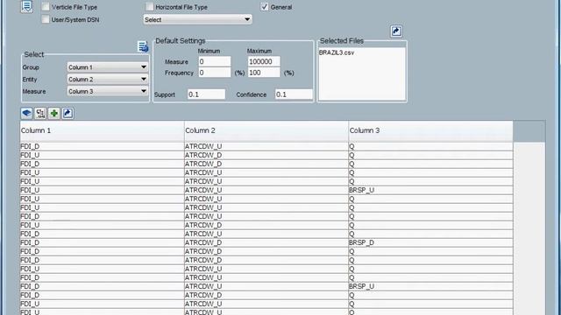Click the blue layers toolbar icon
Image resolution: width=561 pixels, height=315 pixels.
click(x=26, y=113)
